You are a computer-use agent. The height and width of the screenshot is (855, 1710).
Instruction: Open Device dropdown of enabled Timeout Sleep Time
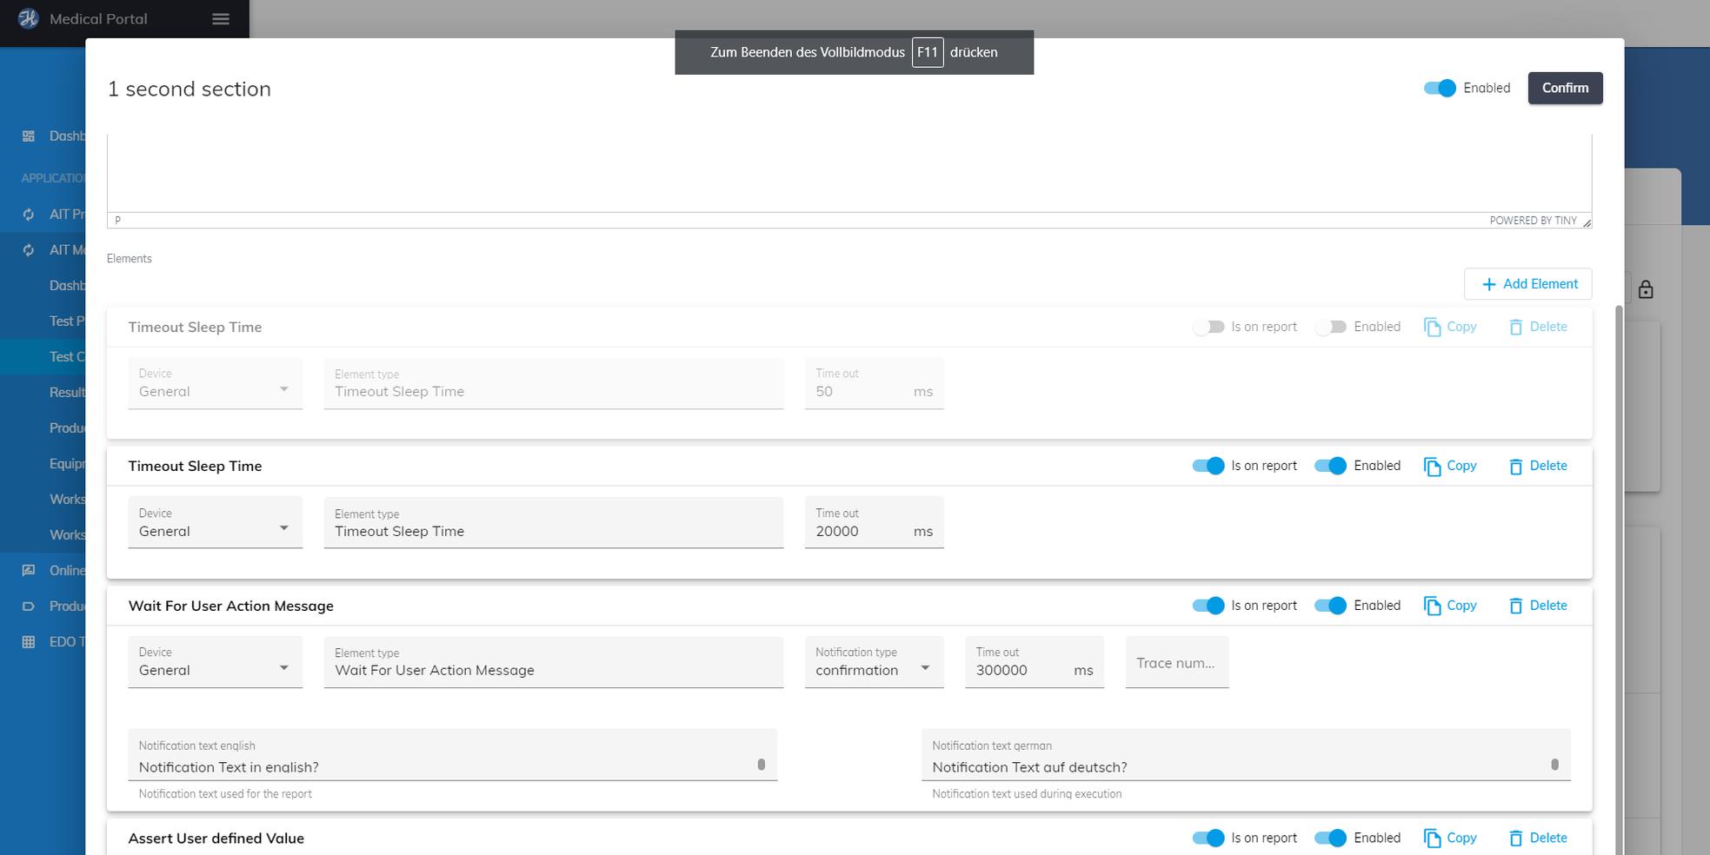215,529
